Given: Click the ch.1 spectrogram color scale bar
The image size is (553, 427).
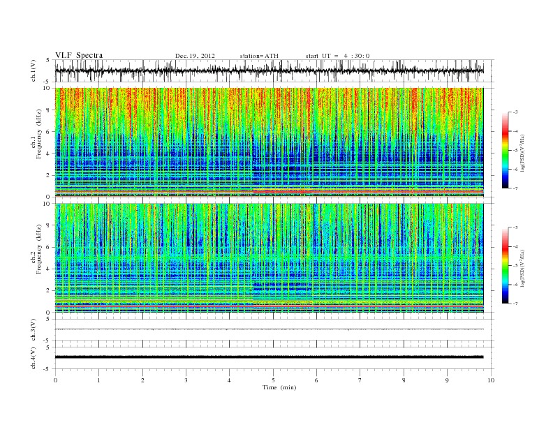Looking at the screenshot, I should point(505,150).
